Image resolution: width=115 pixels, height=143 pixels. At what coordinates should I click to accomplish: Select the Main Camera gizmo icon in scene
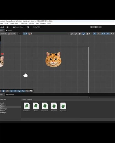(26, 75)
